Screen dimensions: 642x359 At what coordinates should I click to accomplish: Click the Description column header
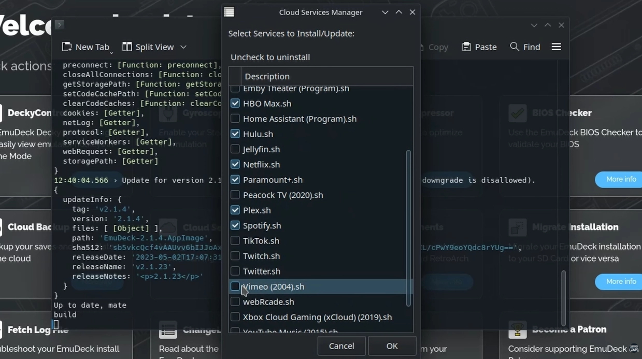tap(267, 77)
